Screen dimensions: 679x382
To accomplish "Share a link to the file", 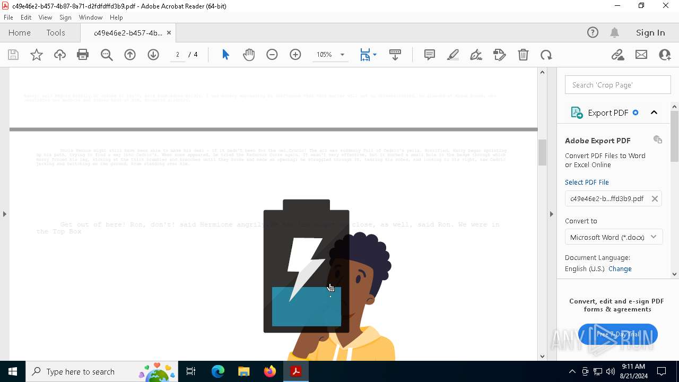I will pos(617,55).
